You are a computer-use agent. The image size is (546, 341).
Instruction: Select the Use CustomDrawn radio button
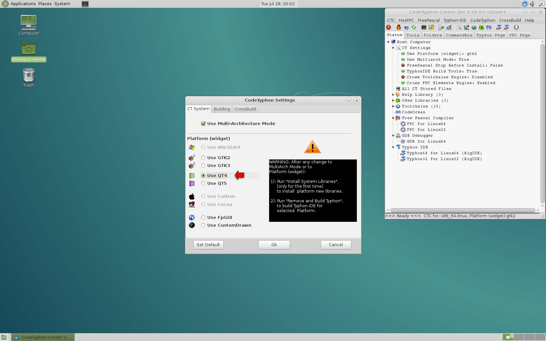tap(203, 225)
